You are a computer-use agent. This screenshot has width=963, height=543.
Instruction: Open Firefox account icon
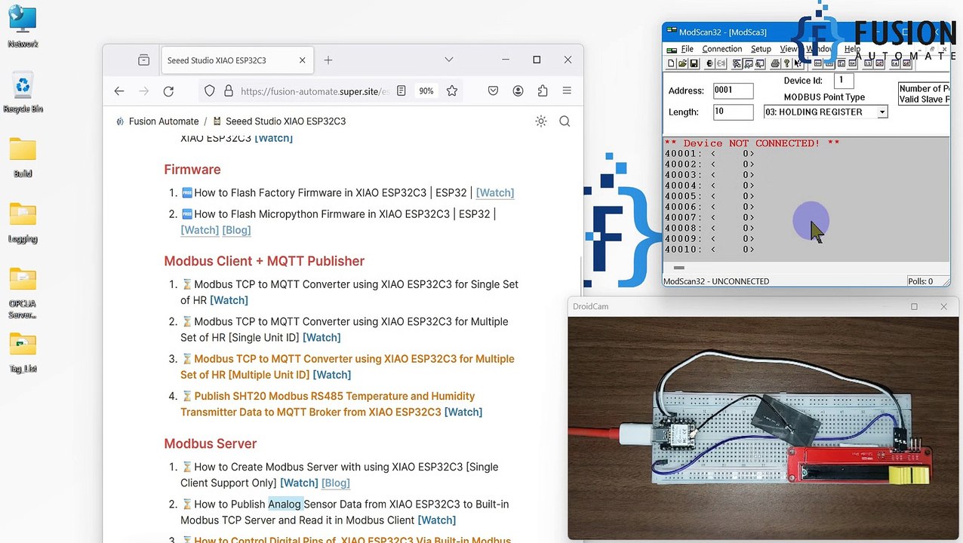pos(518,90)
